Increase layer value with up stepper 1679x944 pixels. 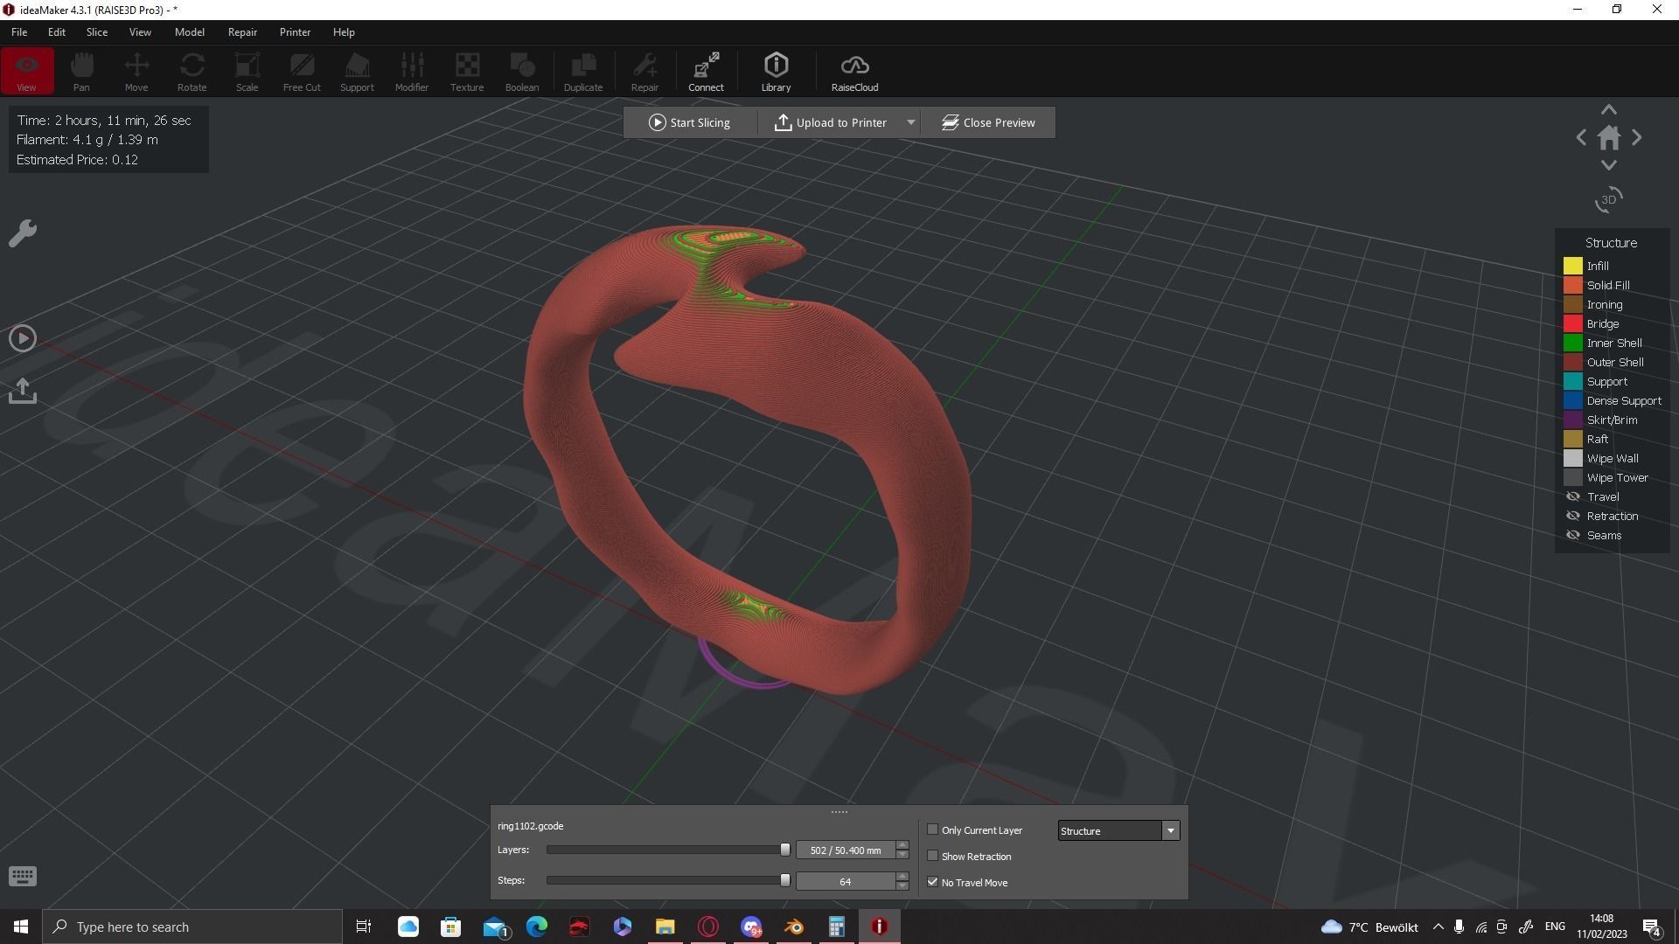pyautogui.click(x=902, y=845)
